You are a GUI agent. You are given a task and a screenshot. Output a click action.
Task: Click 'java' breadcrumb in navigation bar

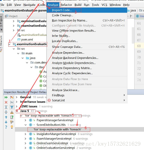[133, 10]
